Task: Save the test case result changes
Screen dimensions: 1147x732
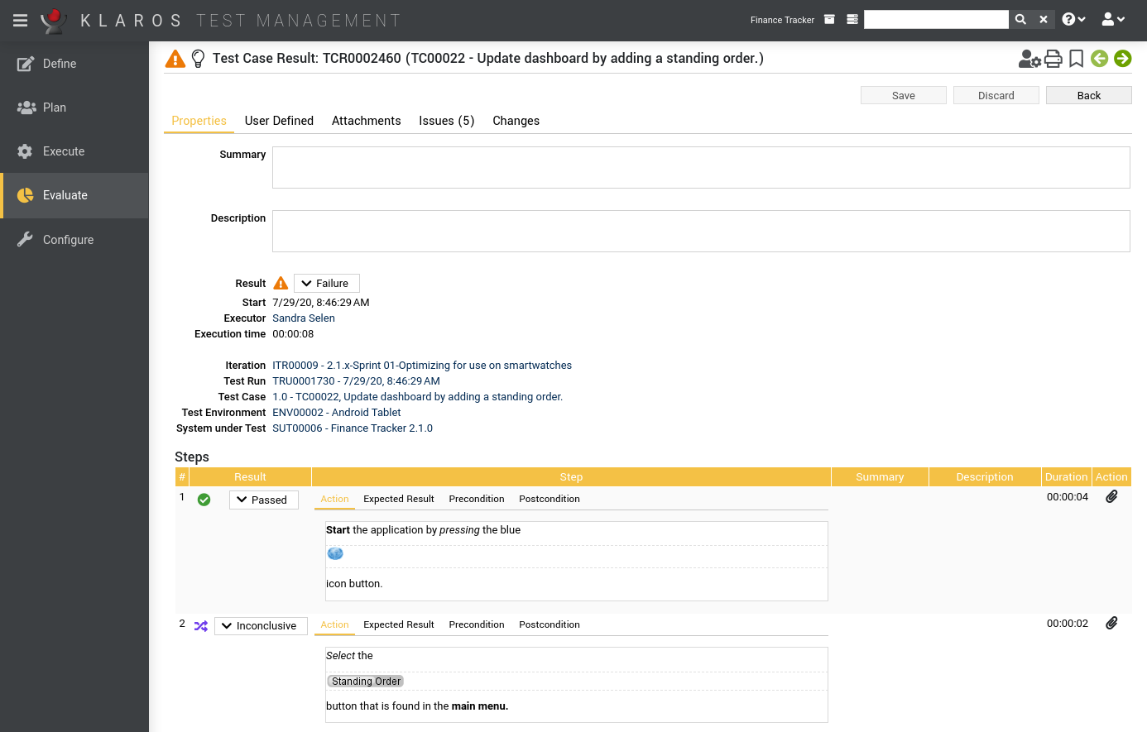Action: 903,95
